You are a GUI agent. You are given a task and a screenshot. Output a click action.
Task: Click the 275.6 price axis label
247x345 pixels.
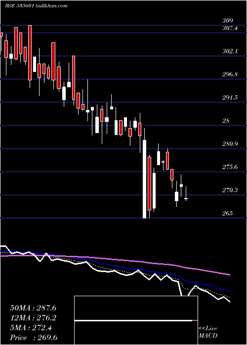(230, 167)
